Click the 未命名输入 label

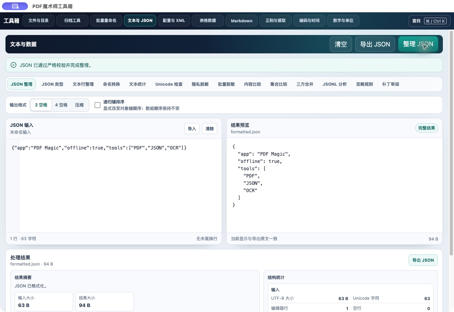[x=20, y=132]
